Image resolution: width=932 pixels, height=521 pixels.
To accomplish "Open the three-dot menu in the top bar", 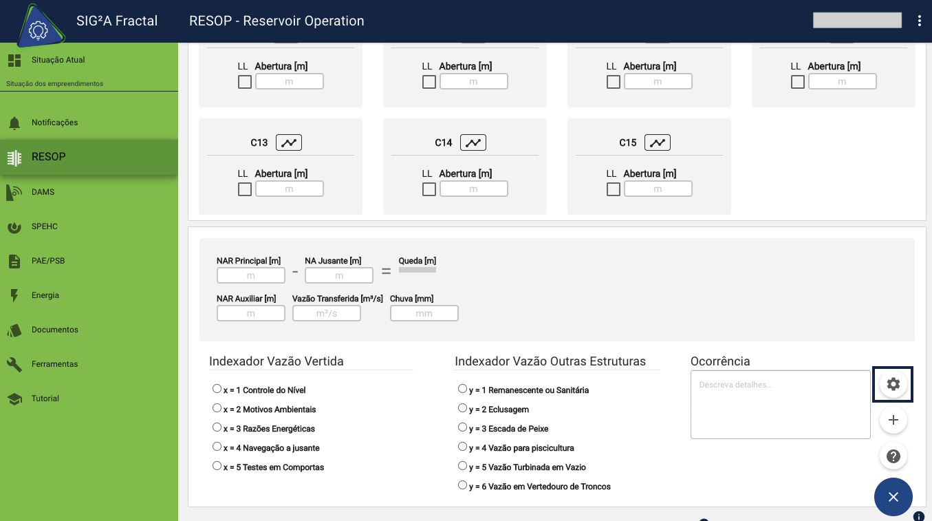I will pos(920,21).
